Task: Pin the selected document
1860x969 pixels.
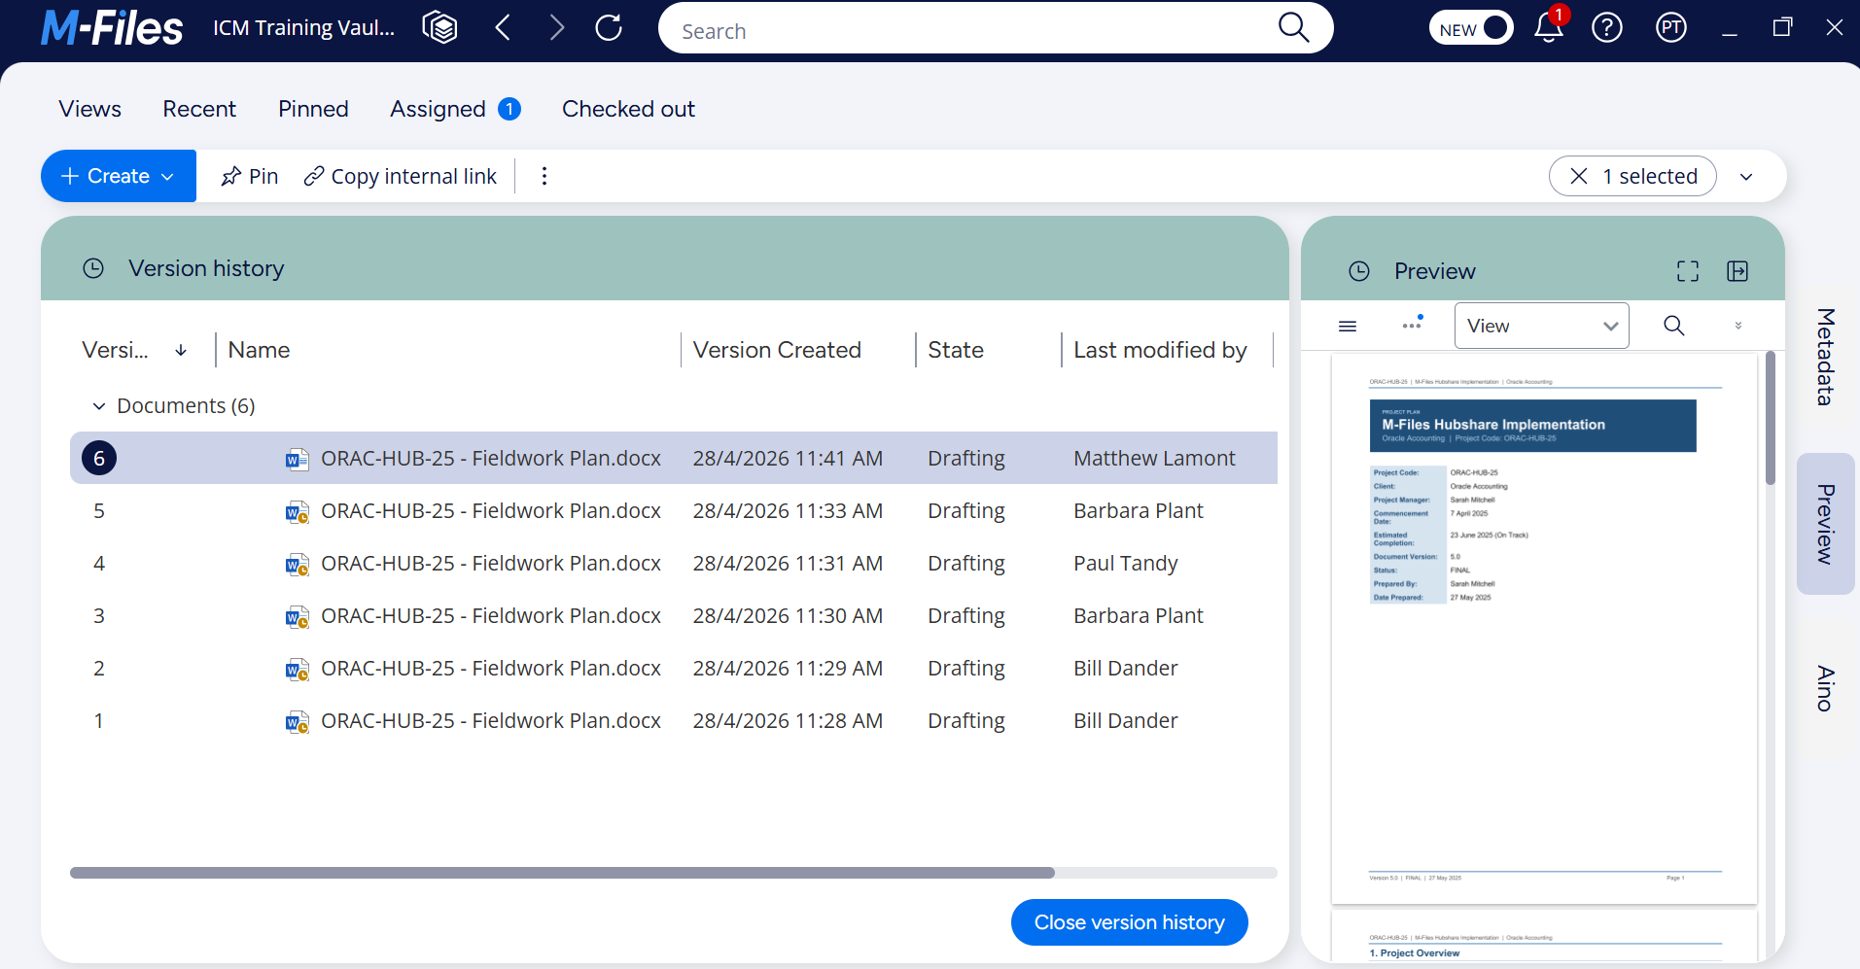Action: click(x=250, y=176)
